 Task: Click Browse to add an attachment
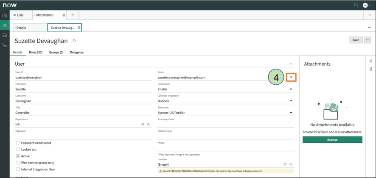coord(332,140)
